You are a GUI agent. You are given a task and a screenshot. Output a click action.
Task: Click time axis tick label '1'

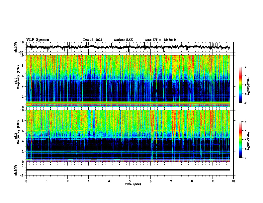(x=47, y=181)
